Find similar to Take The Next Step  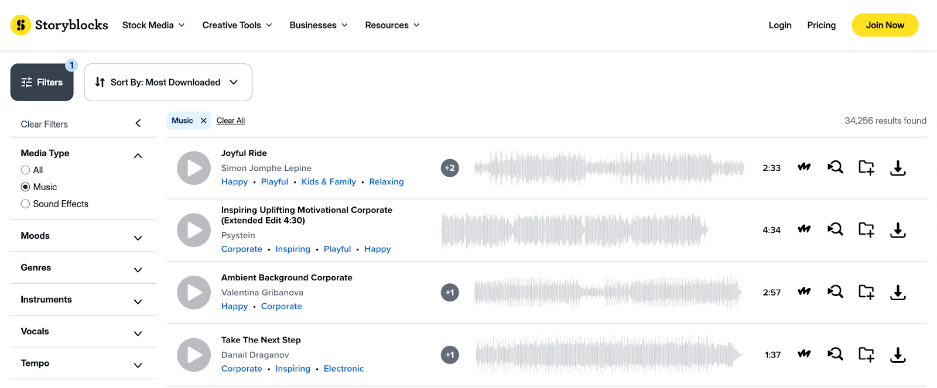pyautogui.click(x=835, y=354)
